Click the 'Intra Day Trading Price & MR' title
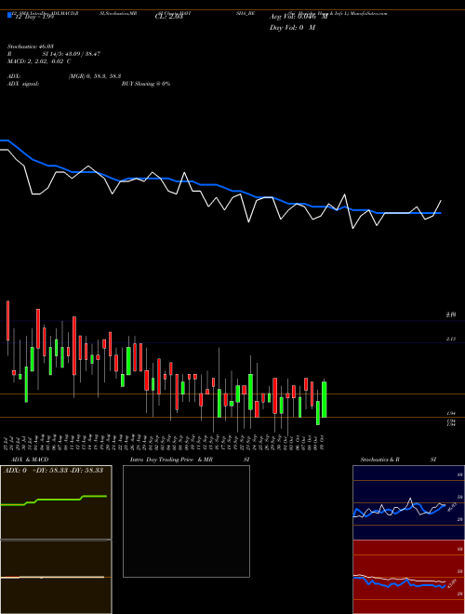Image resolution: width=465 pixels, height=614 pixels. point(171,460)
